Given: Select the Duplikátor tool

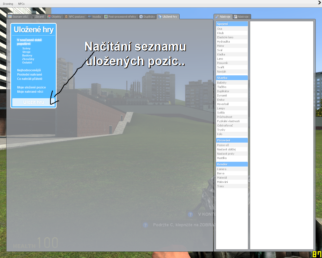Looking at the screenshot, I should (232, 91).
